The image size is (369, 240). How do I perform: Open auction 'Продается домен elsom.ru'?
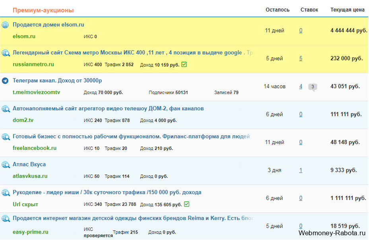pos(48,25)
